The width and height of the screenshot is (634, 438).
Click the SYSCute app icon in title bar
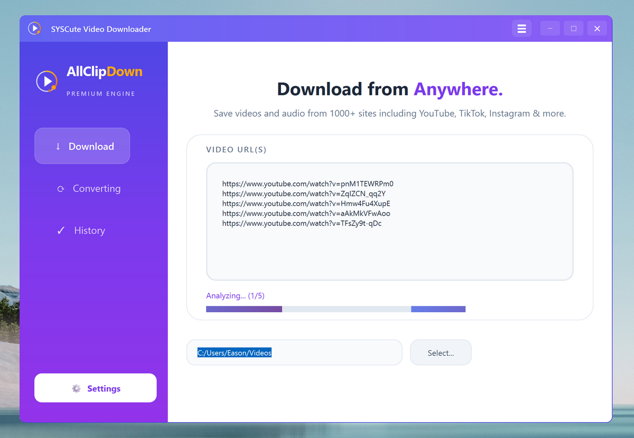34,28
